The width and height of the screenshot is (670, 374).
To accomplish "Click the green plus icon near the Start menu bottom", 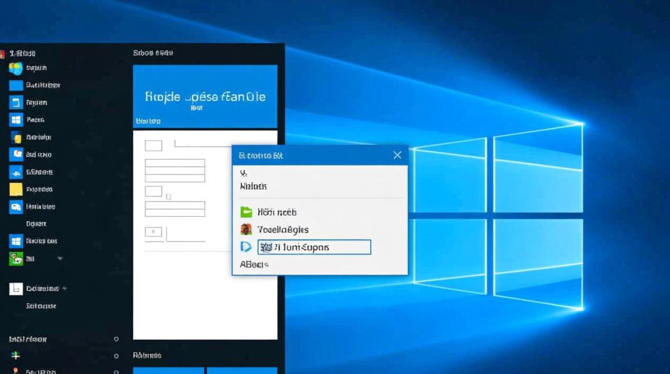I will click(x=16, y=356).
